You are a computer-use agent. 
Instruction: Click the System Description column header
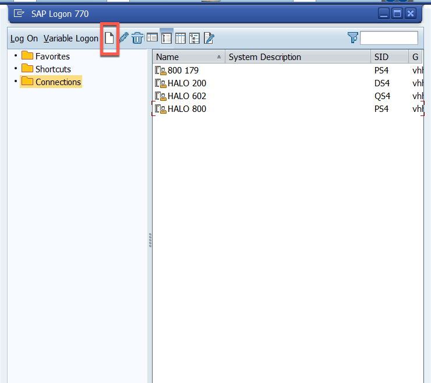pos(297,57)
